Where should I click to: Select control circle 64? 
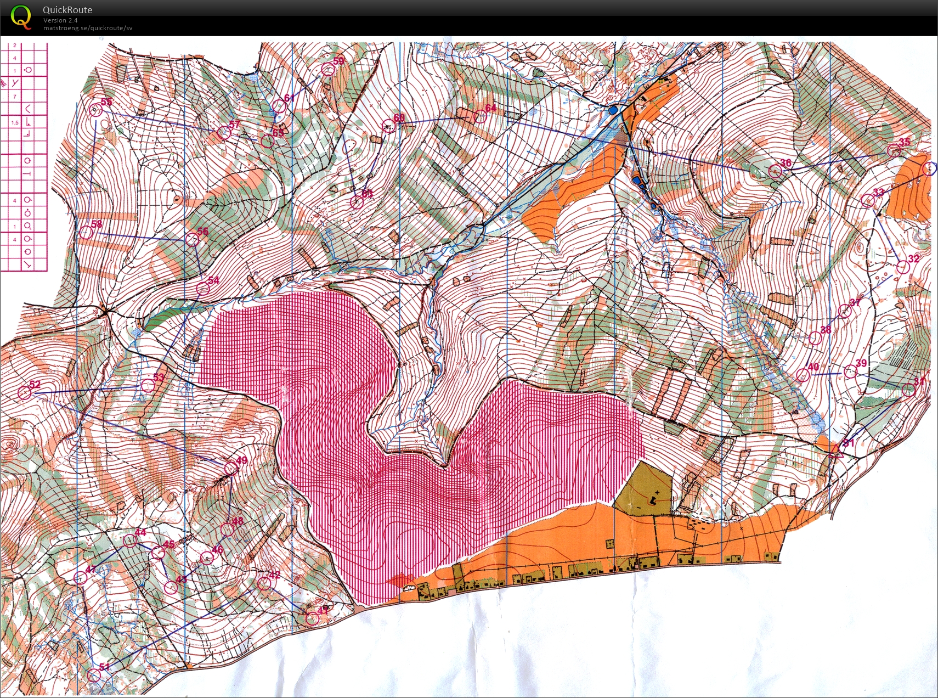tap(480, 116)
